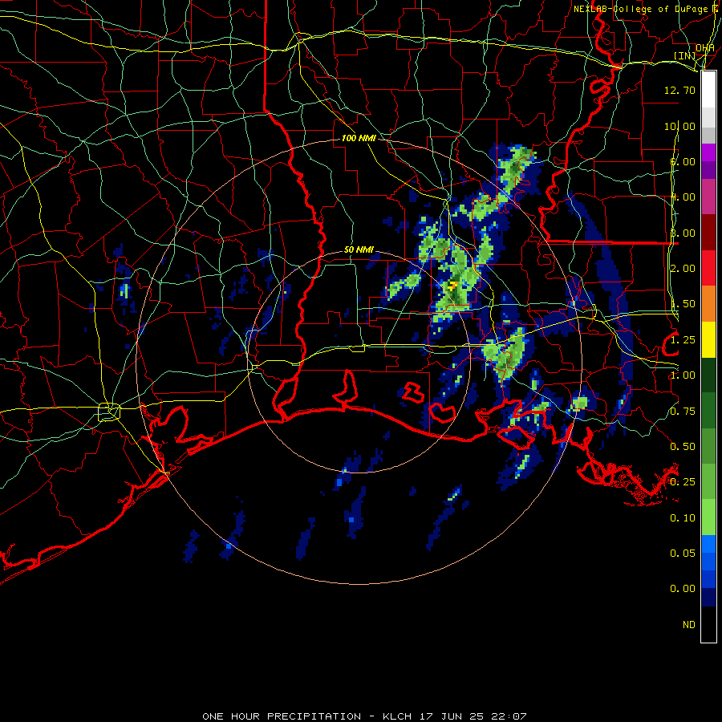Click the 12.70 legend value

[679, 90]
